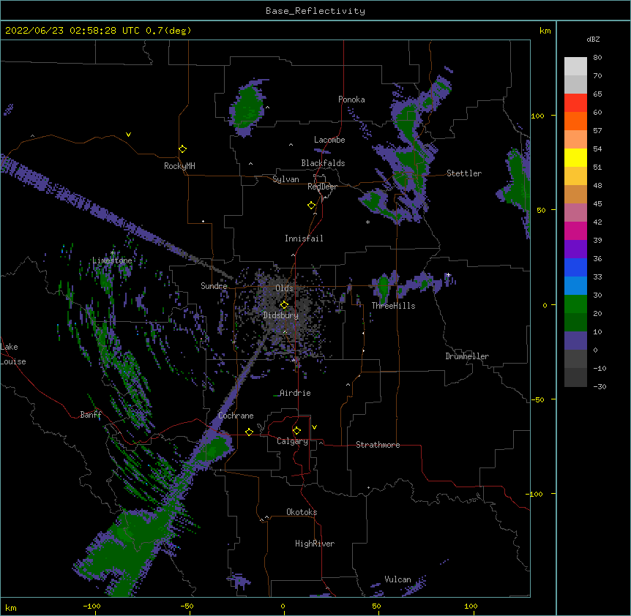This screenshot has width=631, height=616.
Task: Click the white asterisk above Limestone label
Action: (112, 253)
